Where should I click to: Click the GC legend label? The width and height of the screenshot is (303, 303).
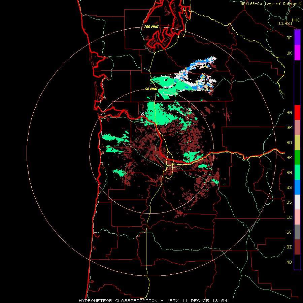pos(289,232)
